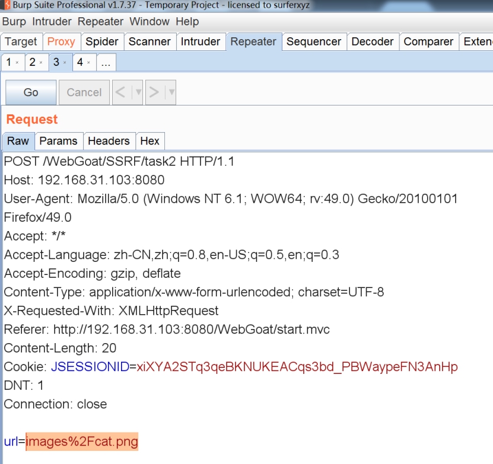Viewport: 493px width, 464px height.
Task: Close repeater tab 1 with its x icon
Action: (17, 62)
